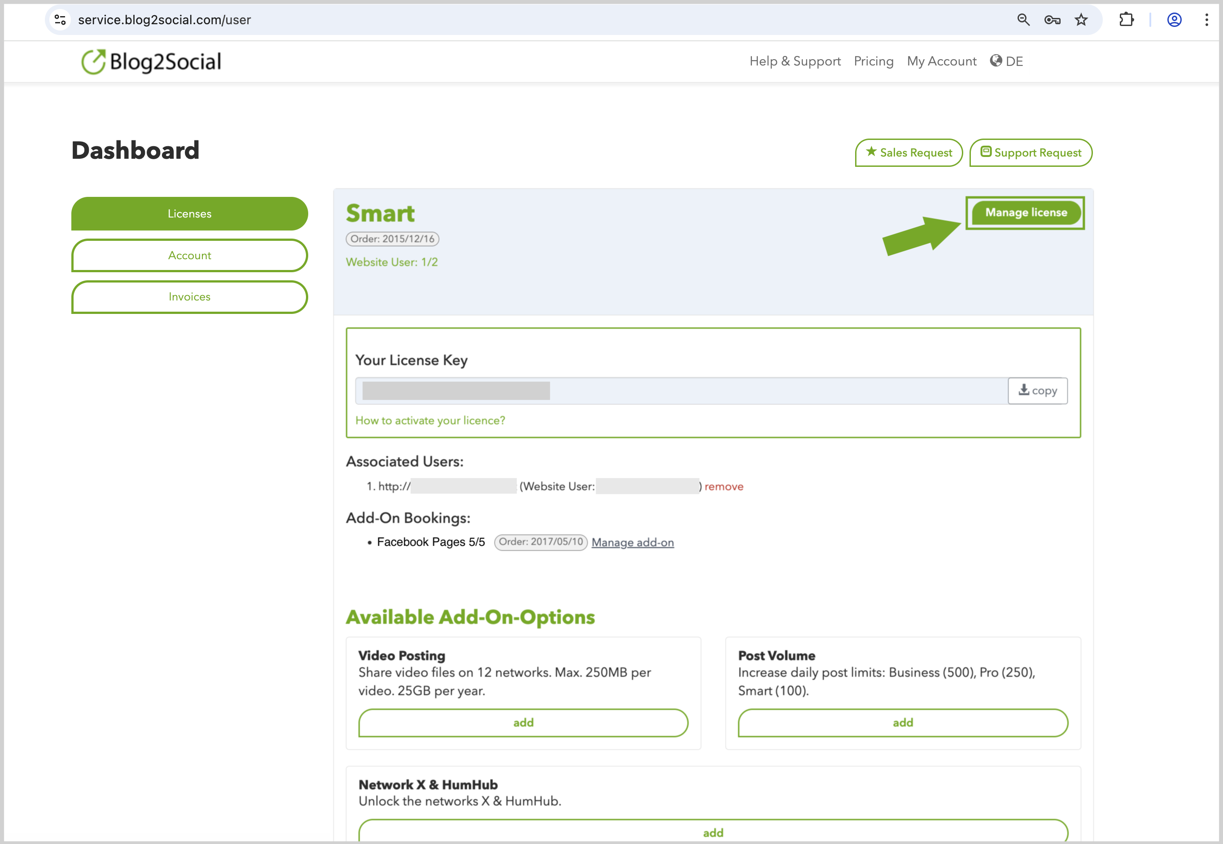The height and width of the screenshot is (844, 1223).
Task: Click the zoom magnifier icon in address bar
Action: pos(1023,20)
